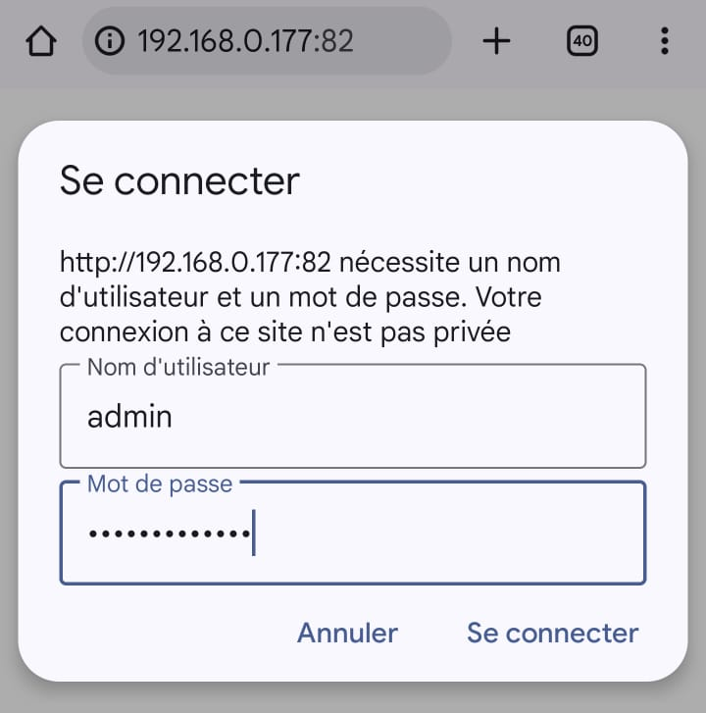The width and height of the screenshot is (706, 713).
Task: Tap the dimmed strip above the dialog
Action: click(353, 103)
